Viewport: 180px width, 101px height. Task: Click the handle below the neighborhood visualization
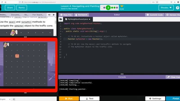tap(25, 93)
